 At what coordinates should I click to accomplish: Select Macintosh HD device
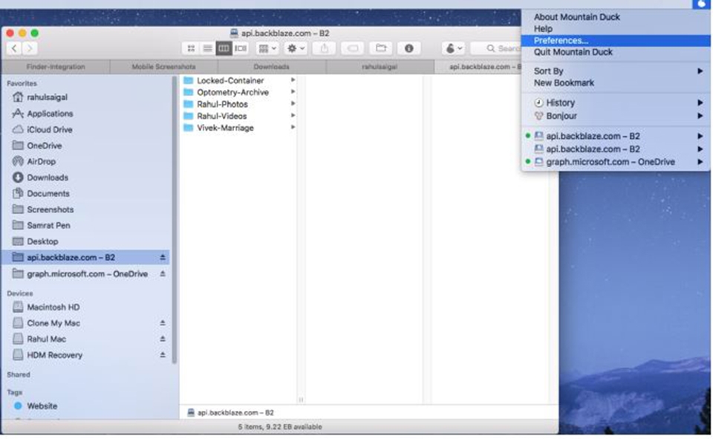pos(53,308)
